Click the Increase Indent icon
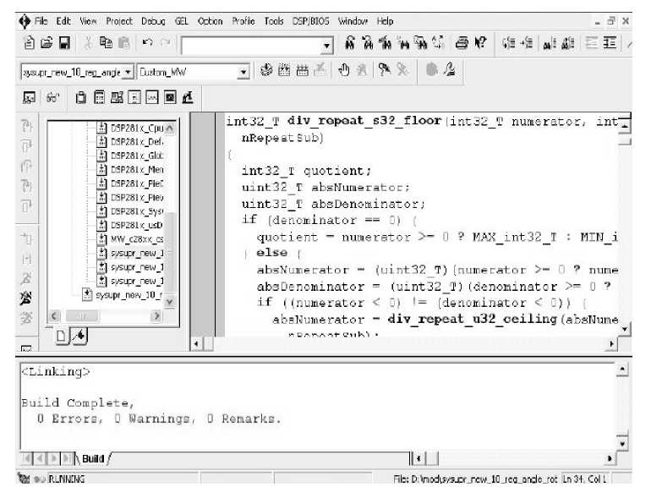 610,43
